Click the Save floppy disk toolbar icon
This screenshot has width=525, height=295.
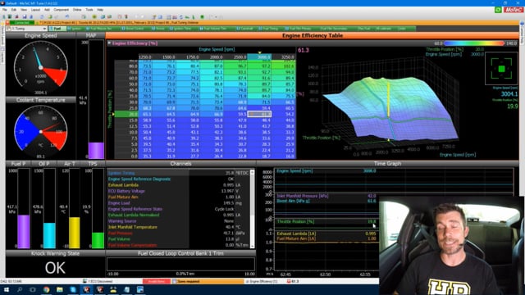click(x=25, y=16)
